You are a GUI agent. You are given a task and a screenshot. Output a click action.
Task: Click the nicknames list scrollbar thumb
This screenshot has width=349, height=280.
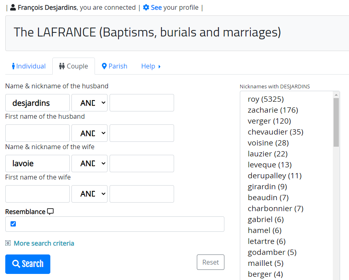(x=336, y=122)
